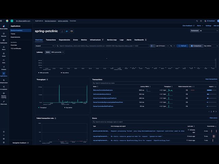The image size is (219, 164).
Task: Go to next time window arrow
Action: tap(174, 46)
